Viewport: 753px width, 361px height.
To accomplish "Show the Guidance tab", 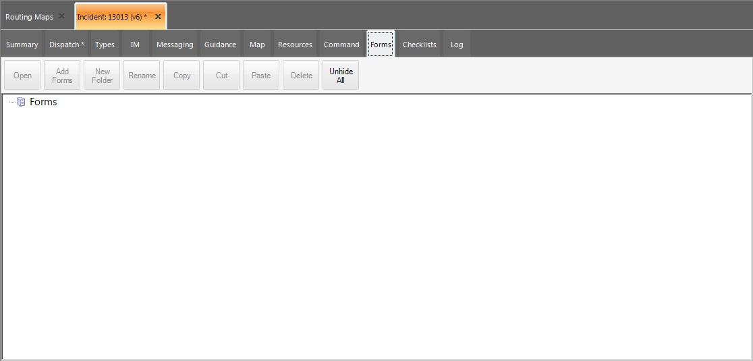I will (x=220, y=44).
